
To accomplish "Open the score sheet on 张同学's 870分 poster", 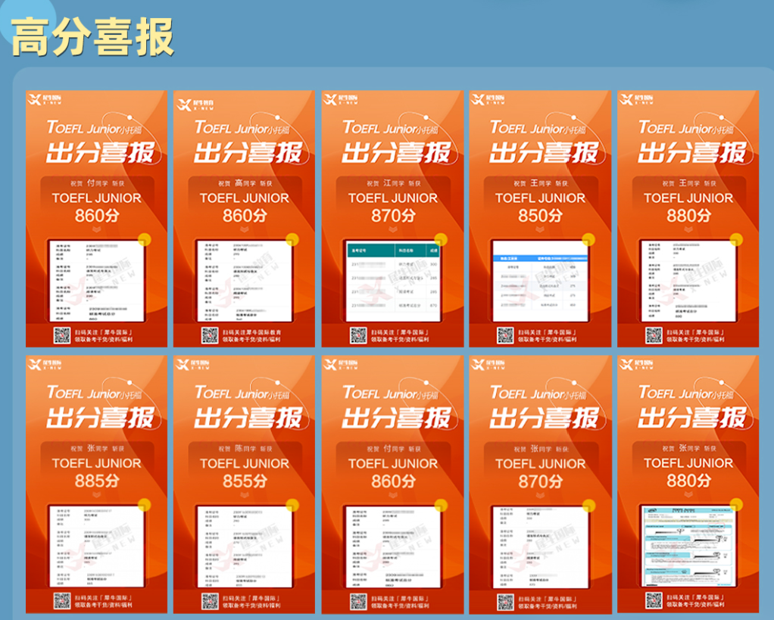I will coord(540,547).
